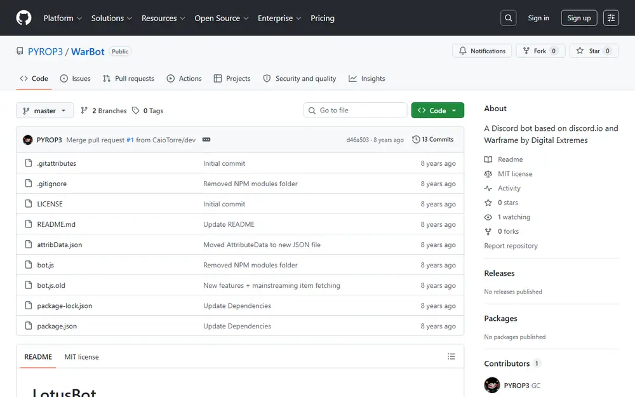The width and height of the screenshot is (635, 397).
Task: Click PYROP3 avatar in latest commit row
Action: pyautogui.click(x=27, y=140)
